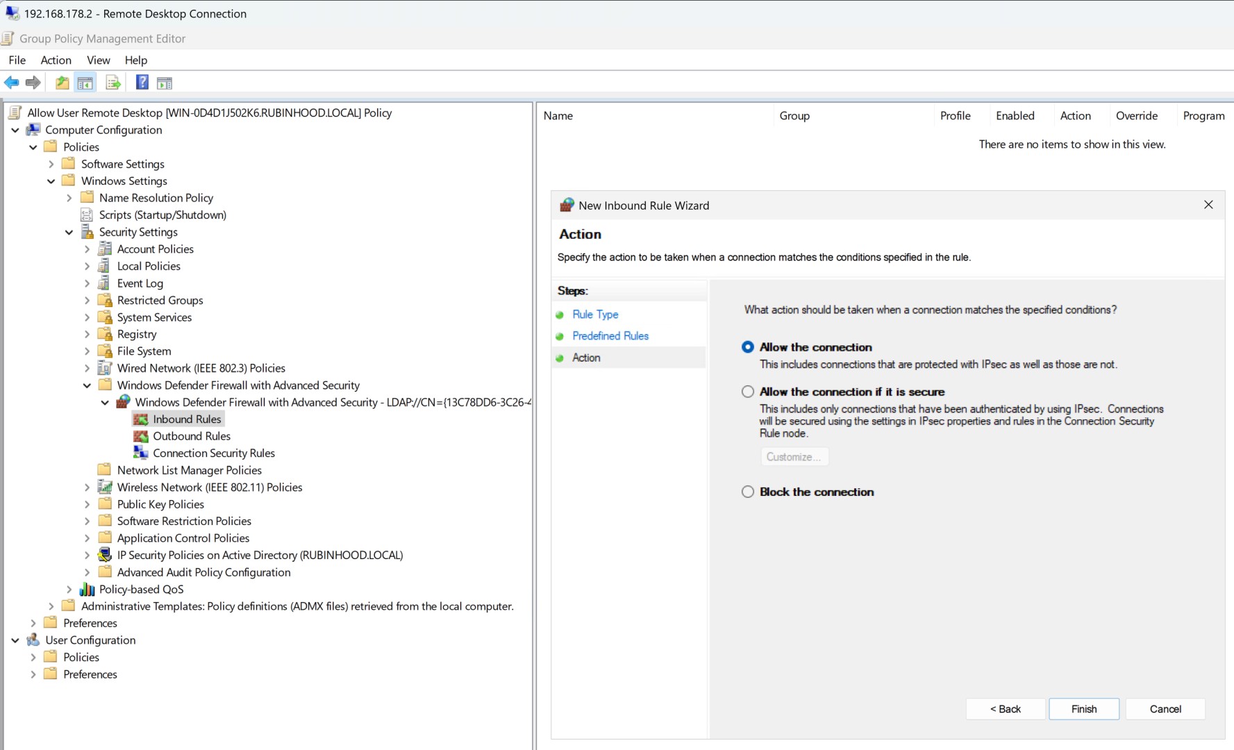Viewport: 1234px width, 750px height.
Task: Click the Export List toolbar icon
Action: pyautogui.click(x=113, y=83)
